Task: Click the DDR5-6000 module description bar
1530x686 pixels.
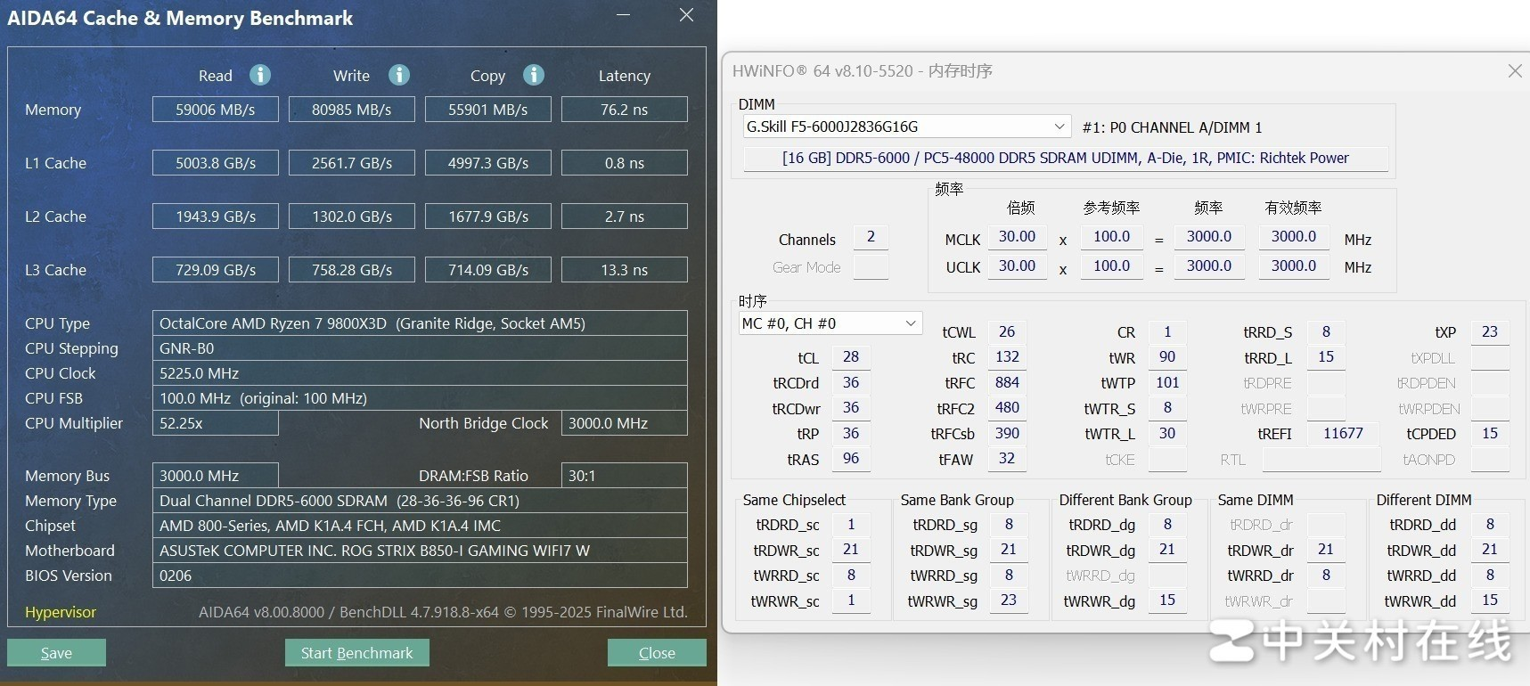Action: coord(1065,159)
